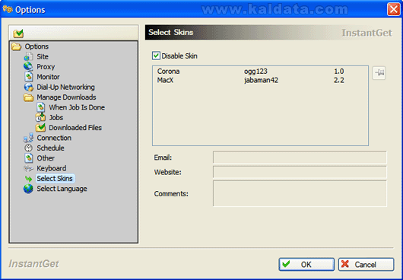Click the Proxy globe icon
The width and height of the screenshot is (403, 280).
coord(28,67)
